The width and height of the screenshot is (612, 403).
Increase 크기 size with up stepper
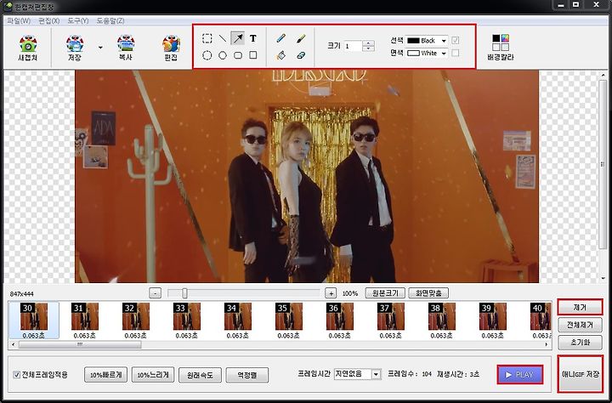pos(368,43)
